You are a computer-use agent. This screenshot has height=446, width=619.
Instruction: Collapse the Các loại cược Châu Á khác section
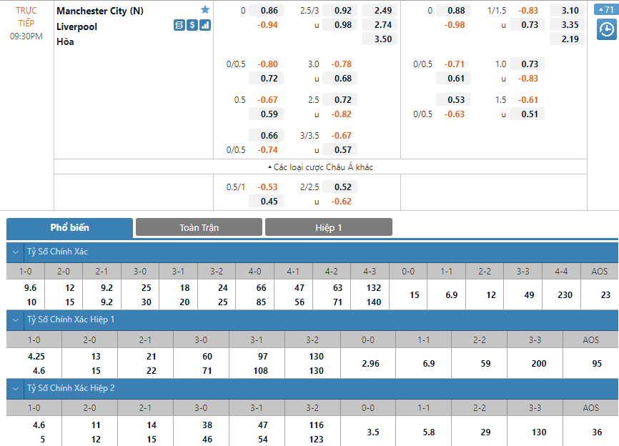click(320, 167)
